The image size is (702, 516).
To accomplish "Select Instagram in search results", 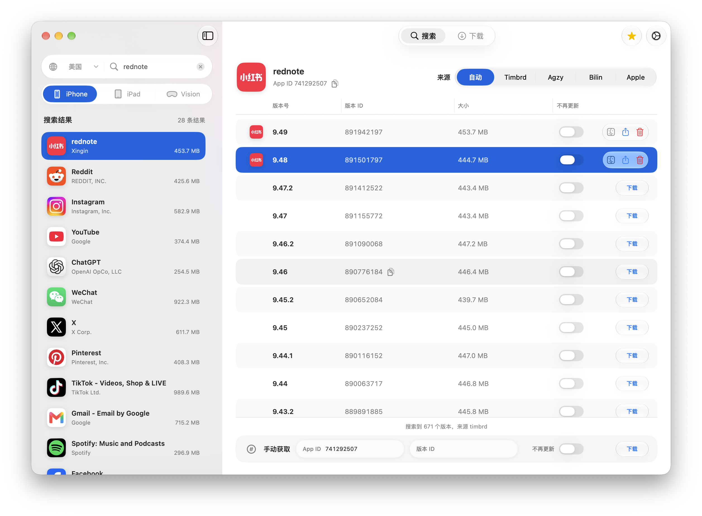I will coord(123,207).
